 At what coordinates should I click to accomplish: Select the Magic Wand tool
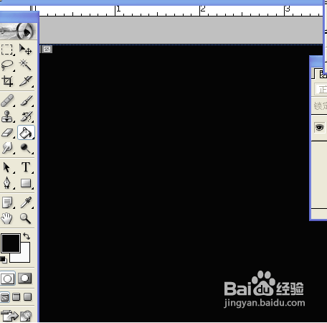[26, 65]
